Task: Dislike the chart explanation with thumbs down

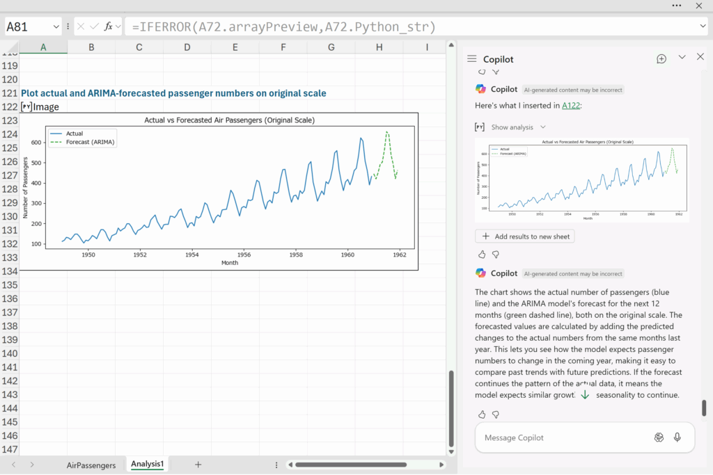Action: point(496,414)
